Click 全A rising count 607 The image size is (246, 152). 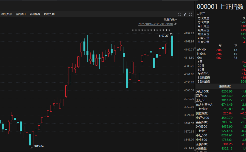(219, 58)
